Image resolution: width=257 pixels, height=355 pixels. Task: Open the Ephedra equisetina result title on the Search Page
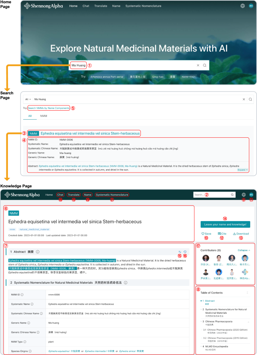pyautogui.click(x=90, y=133)
